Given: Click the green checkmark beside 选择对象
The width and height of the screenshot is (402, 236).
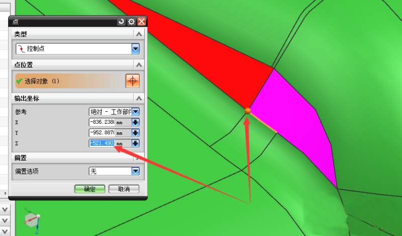Looking at the screenshot, I should [x=19, y=81].
